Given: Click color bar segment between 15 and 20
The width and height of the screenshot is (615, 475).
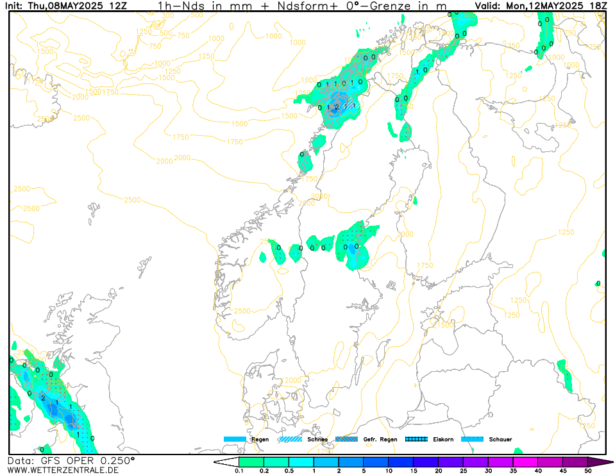Looking at the screenshot, I should 426,462.
